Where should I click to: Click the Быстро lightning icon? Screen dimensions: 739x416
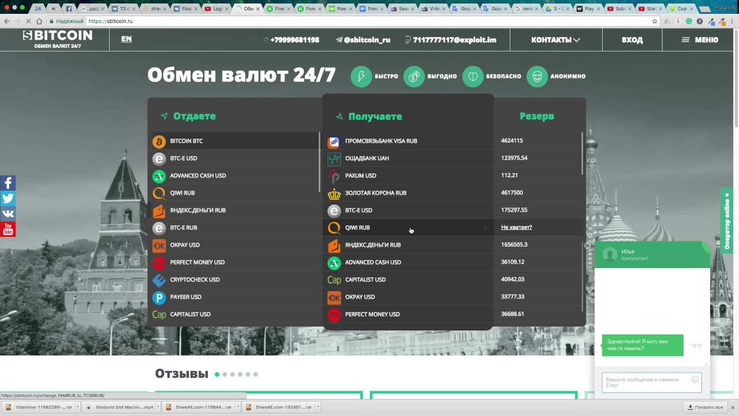[361, 76]
